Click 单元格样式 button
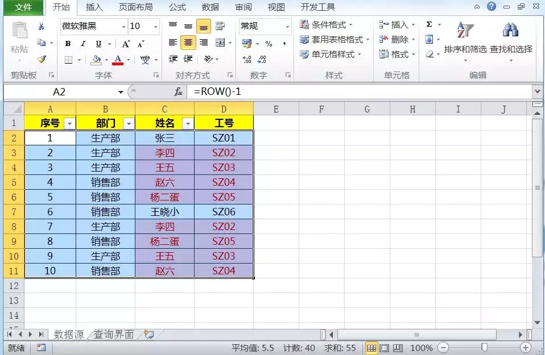 tap(331, 55)
